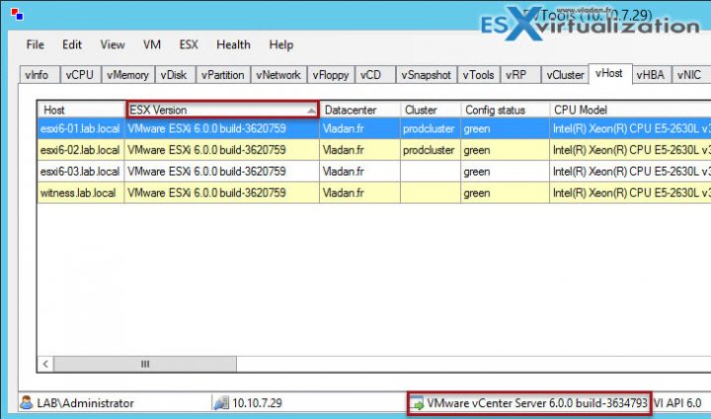Open the Help menu

(x=281, y=44)
